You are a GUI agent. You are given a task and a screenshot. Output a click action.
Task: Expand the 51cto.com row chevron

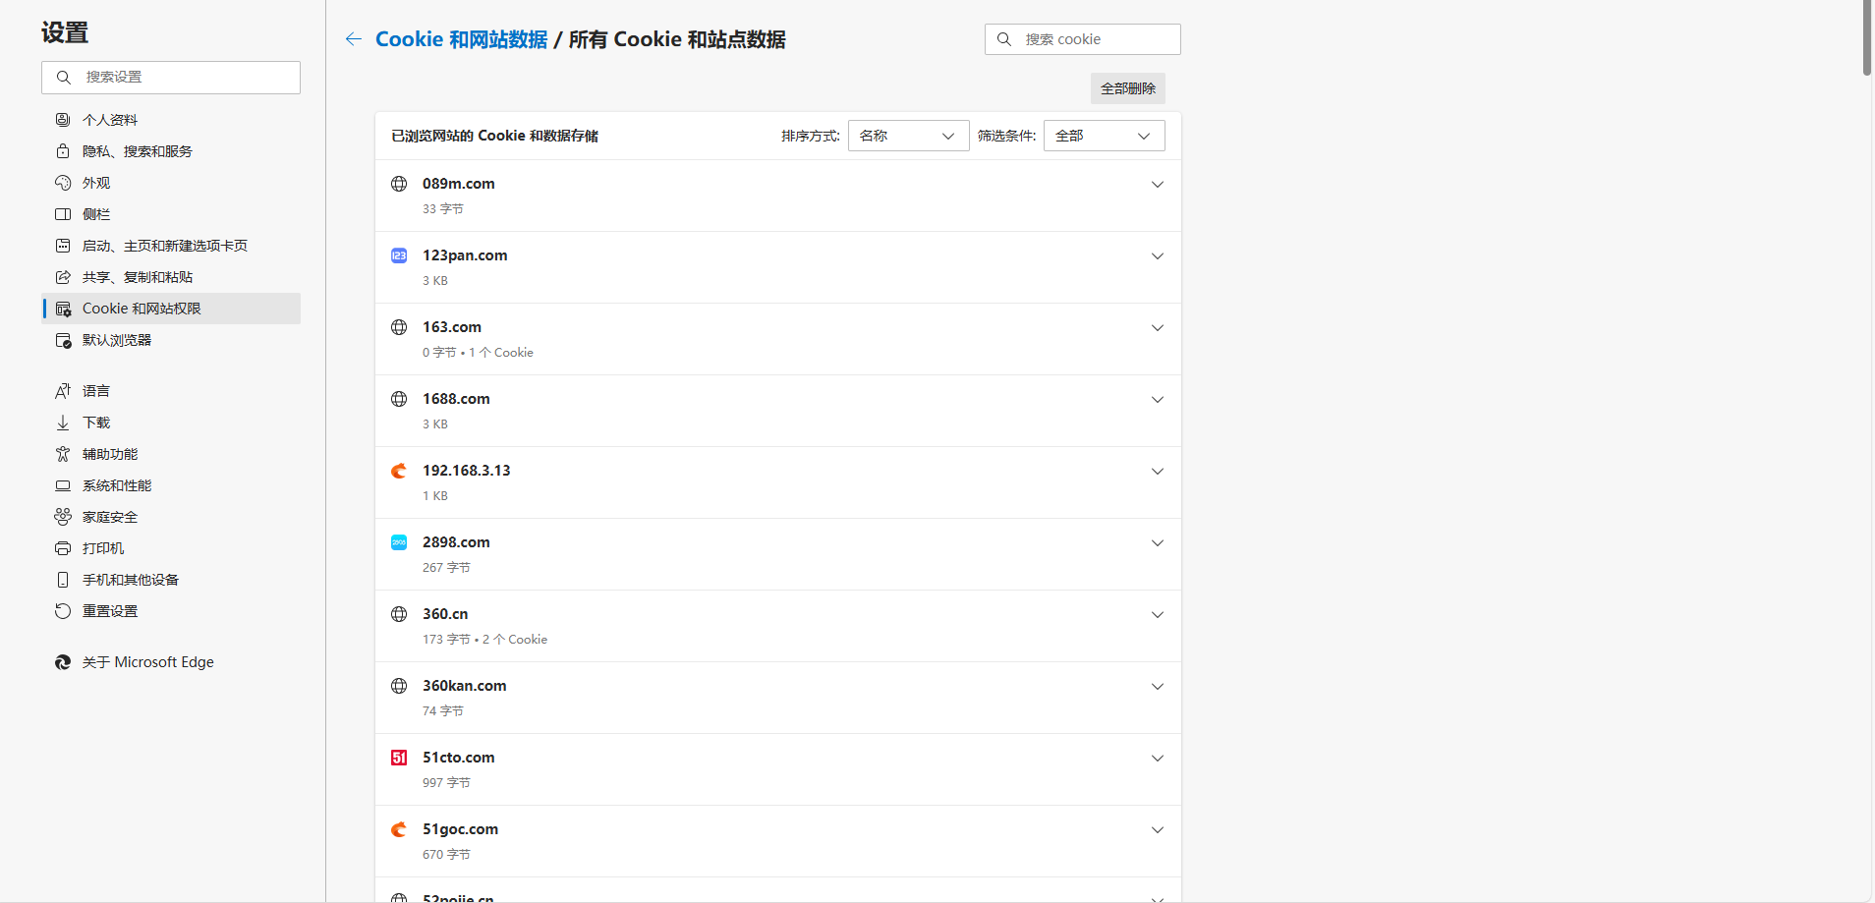click(x=1158, y=759)
